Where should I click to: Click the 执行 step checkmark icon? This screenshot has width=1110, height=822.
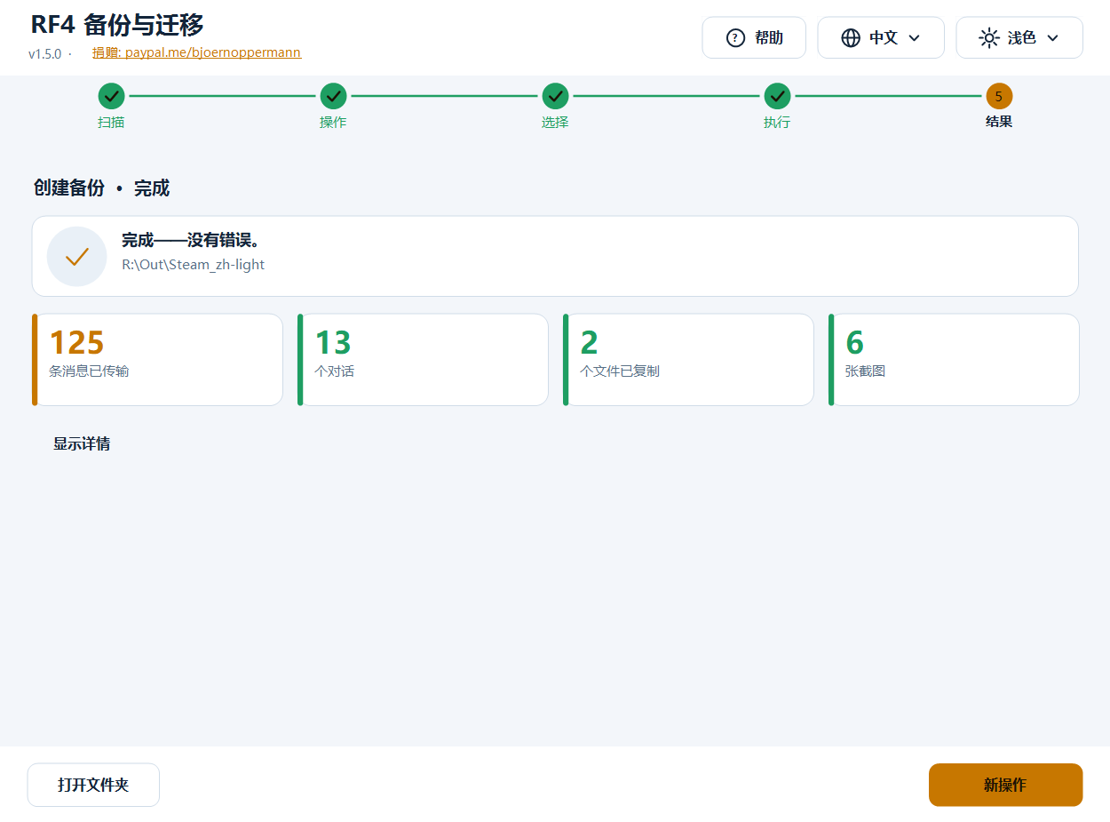click(777, 96)
